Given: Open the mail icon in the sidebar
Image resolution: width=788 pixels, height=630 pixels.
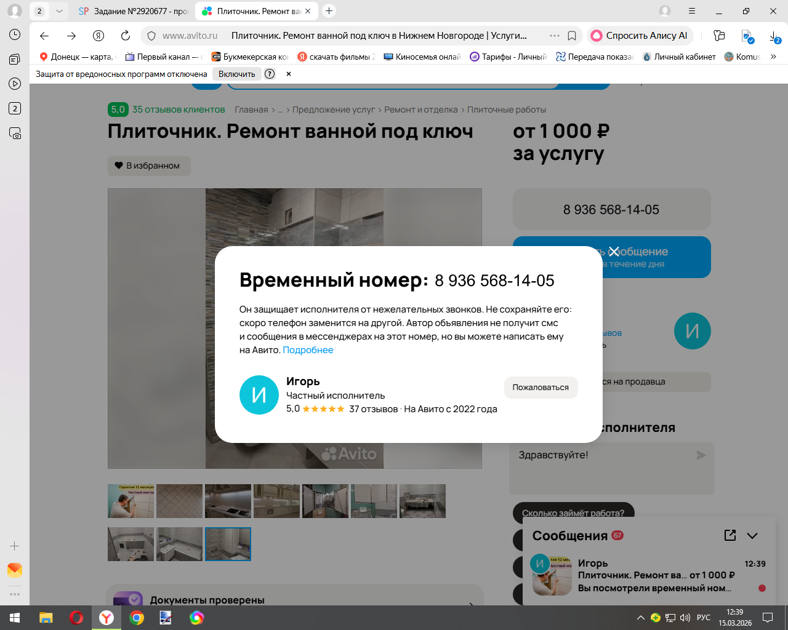Looking at the screenshot, I should pyautogui.click(x=15, y=570).
